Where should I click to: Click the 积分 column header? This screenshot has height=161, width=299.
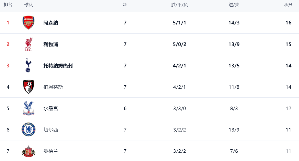(x=288, y=5)
